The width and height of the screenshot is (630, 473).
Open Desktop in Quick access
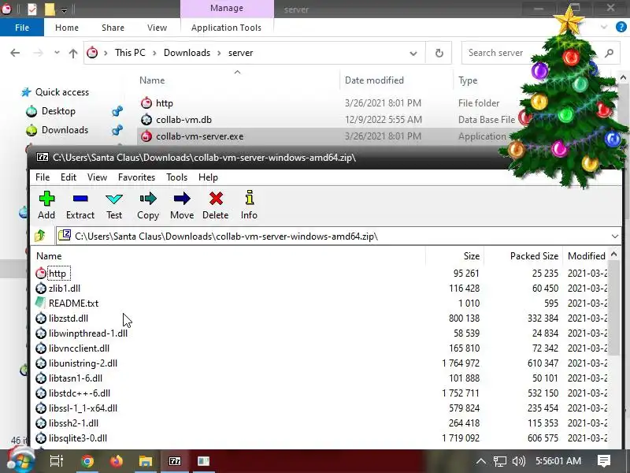58,111
